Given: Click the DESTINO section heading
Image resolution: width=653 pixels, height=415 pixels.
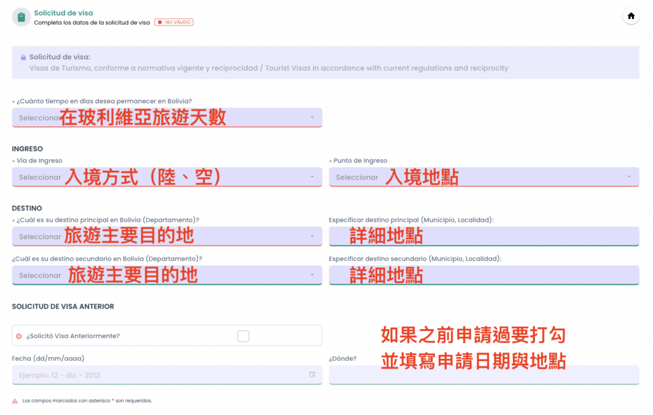Looking at the screenshot, I should (x=27, y=208).
